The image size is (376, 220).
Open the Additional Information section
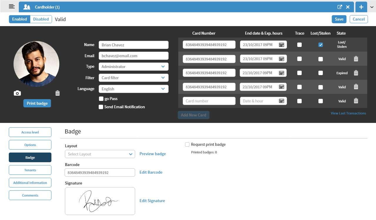30,182
